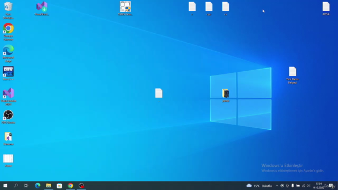Open the Windows Start menu
Image resolution: width=338 pixels, height=190 pixels.
(x=5, y=186)
